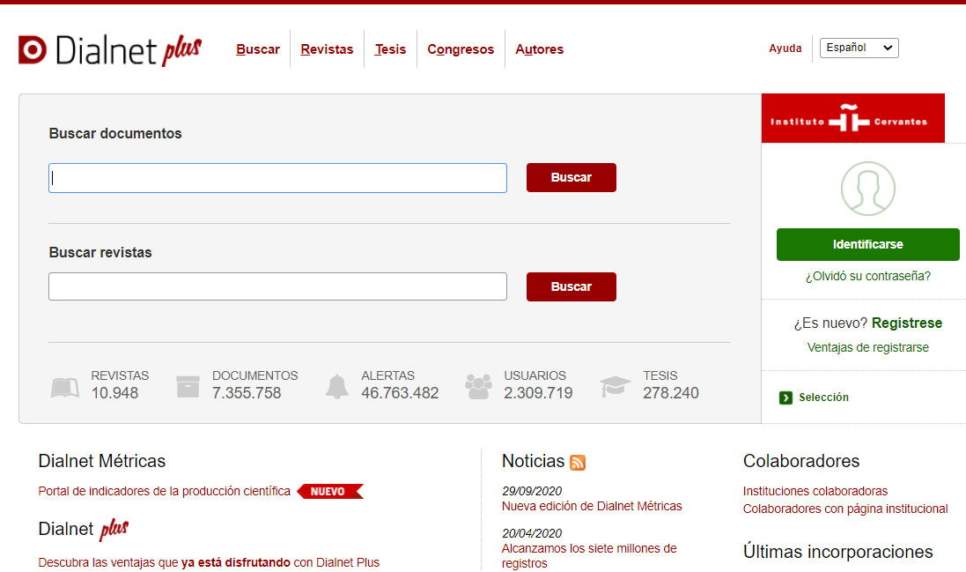Viewport: 966px width, 572px height.
Task: Click the Tesis graduation cap icon
Action: (615, 386)
